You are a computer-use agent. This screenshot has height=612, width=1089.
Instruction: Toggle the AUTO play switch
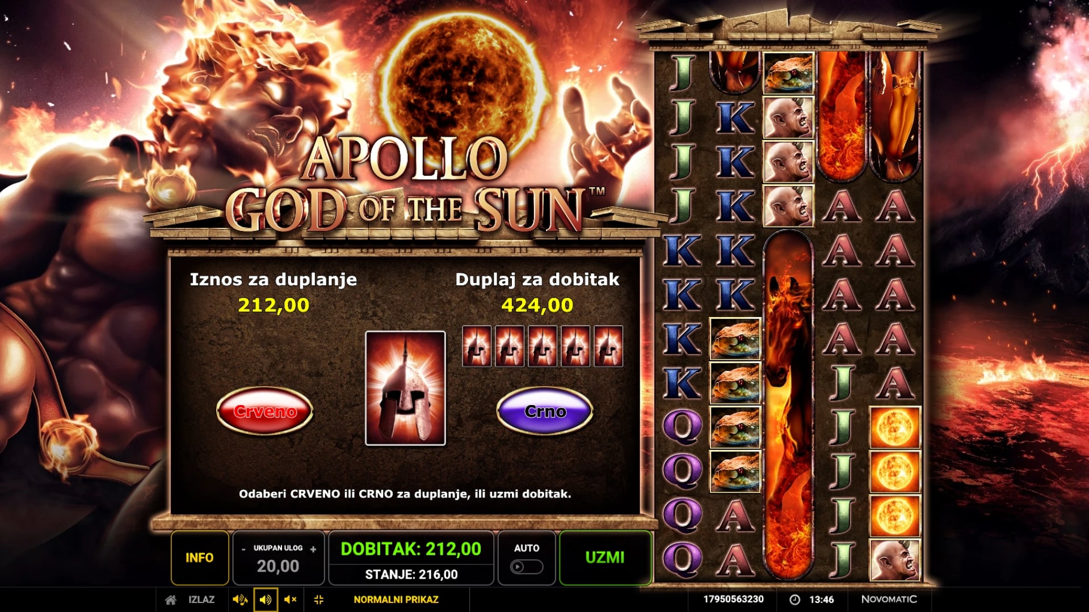coord(527,567)
